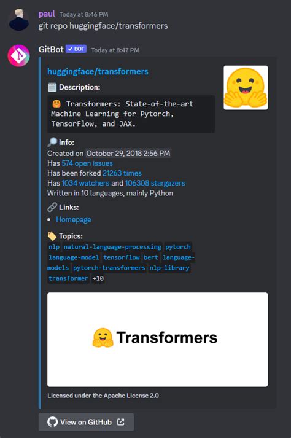Click the notepad icon beside Description
Viewport: 291px width, 438px height.
coord(52,87)
